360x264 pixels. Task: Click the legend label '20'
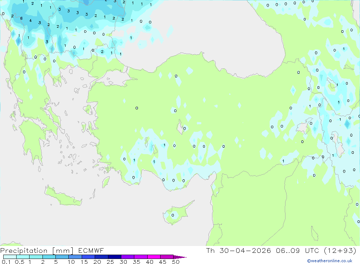pyautogui.click(x=97, y=262)
